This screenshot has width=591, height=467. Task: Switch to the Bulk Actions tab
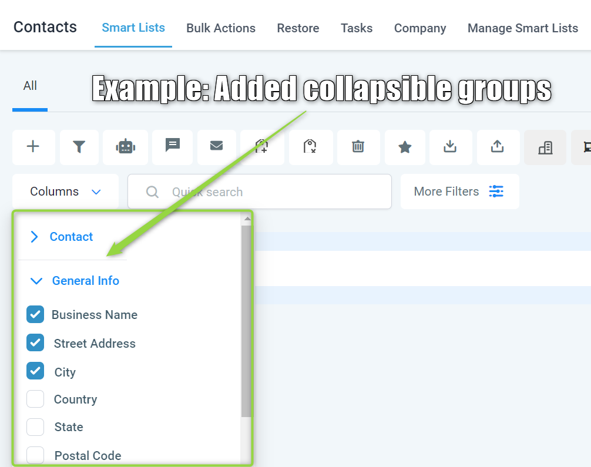click(221, 28)
